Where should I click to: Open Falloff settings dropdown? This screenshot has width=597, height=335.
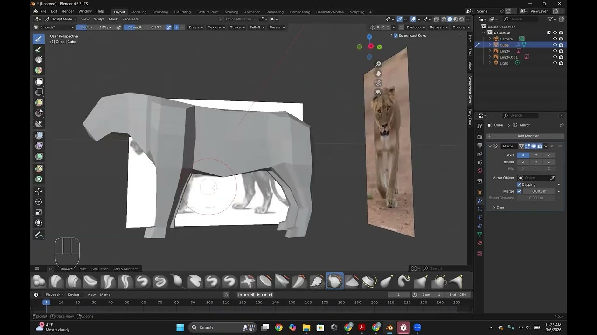(x=257, y=27)
